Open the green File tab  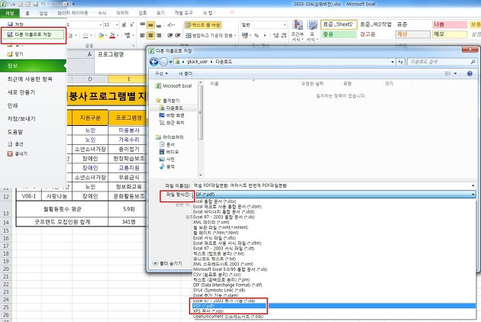[10, 13]
